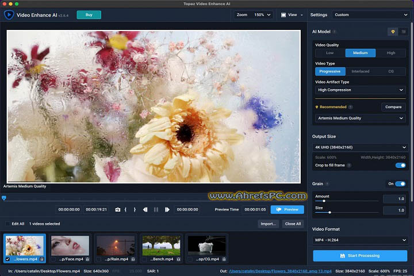Select the Face.mp4 video thumbnail

click(x=70, y=246)
